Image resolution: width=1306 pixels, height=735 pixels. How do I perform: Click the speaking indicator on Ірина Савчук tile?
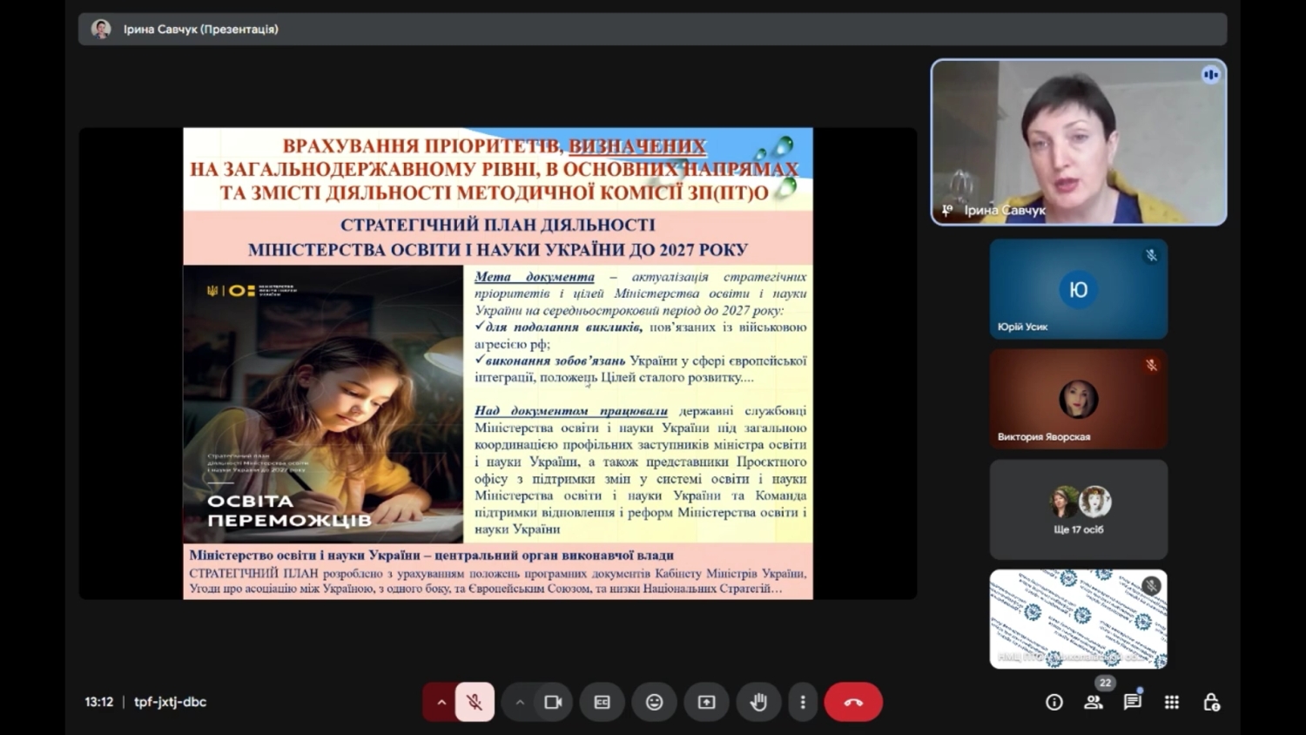(1210, 75)
